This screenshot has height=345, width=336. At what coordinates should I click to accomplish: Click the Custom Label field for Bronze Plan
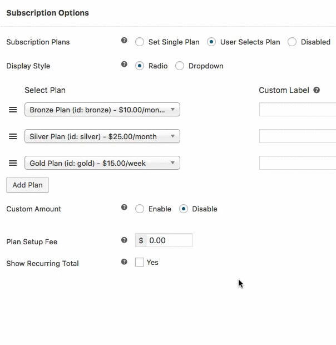(x=298, y=110)
